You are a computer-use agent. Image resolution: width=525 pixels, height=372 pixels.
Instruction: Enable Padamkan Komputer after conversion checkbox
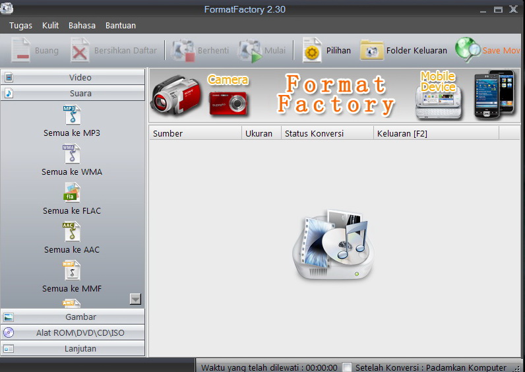point(347,367)
